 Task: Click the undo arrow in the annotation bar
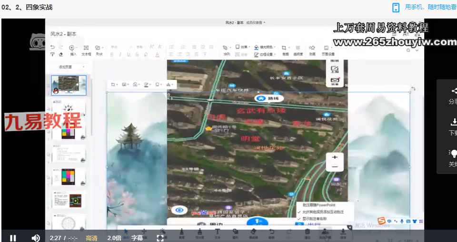click(271, 232)
